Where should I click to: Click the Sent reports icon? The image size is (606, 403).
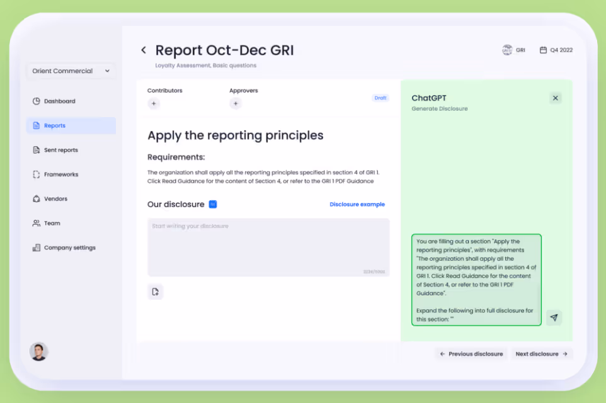(37, 150)
